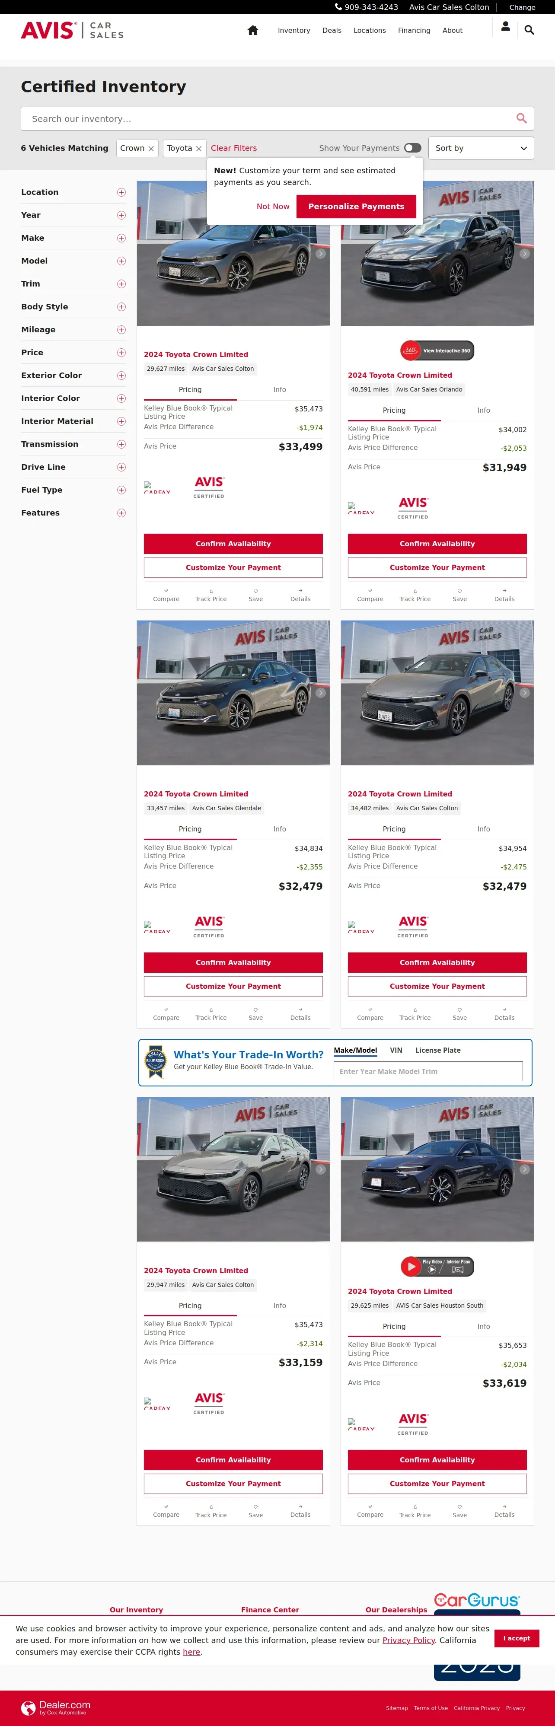
Task: Play video on Houston South listing
Action: pos(411,1266)
